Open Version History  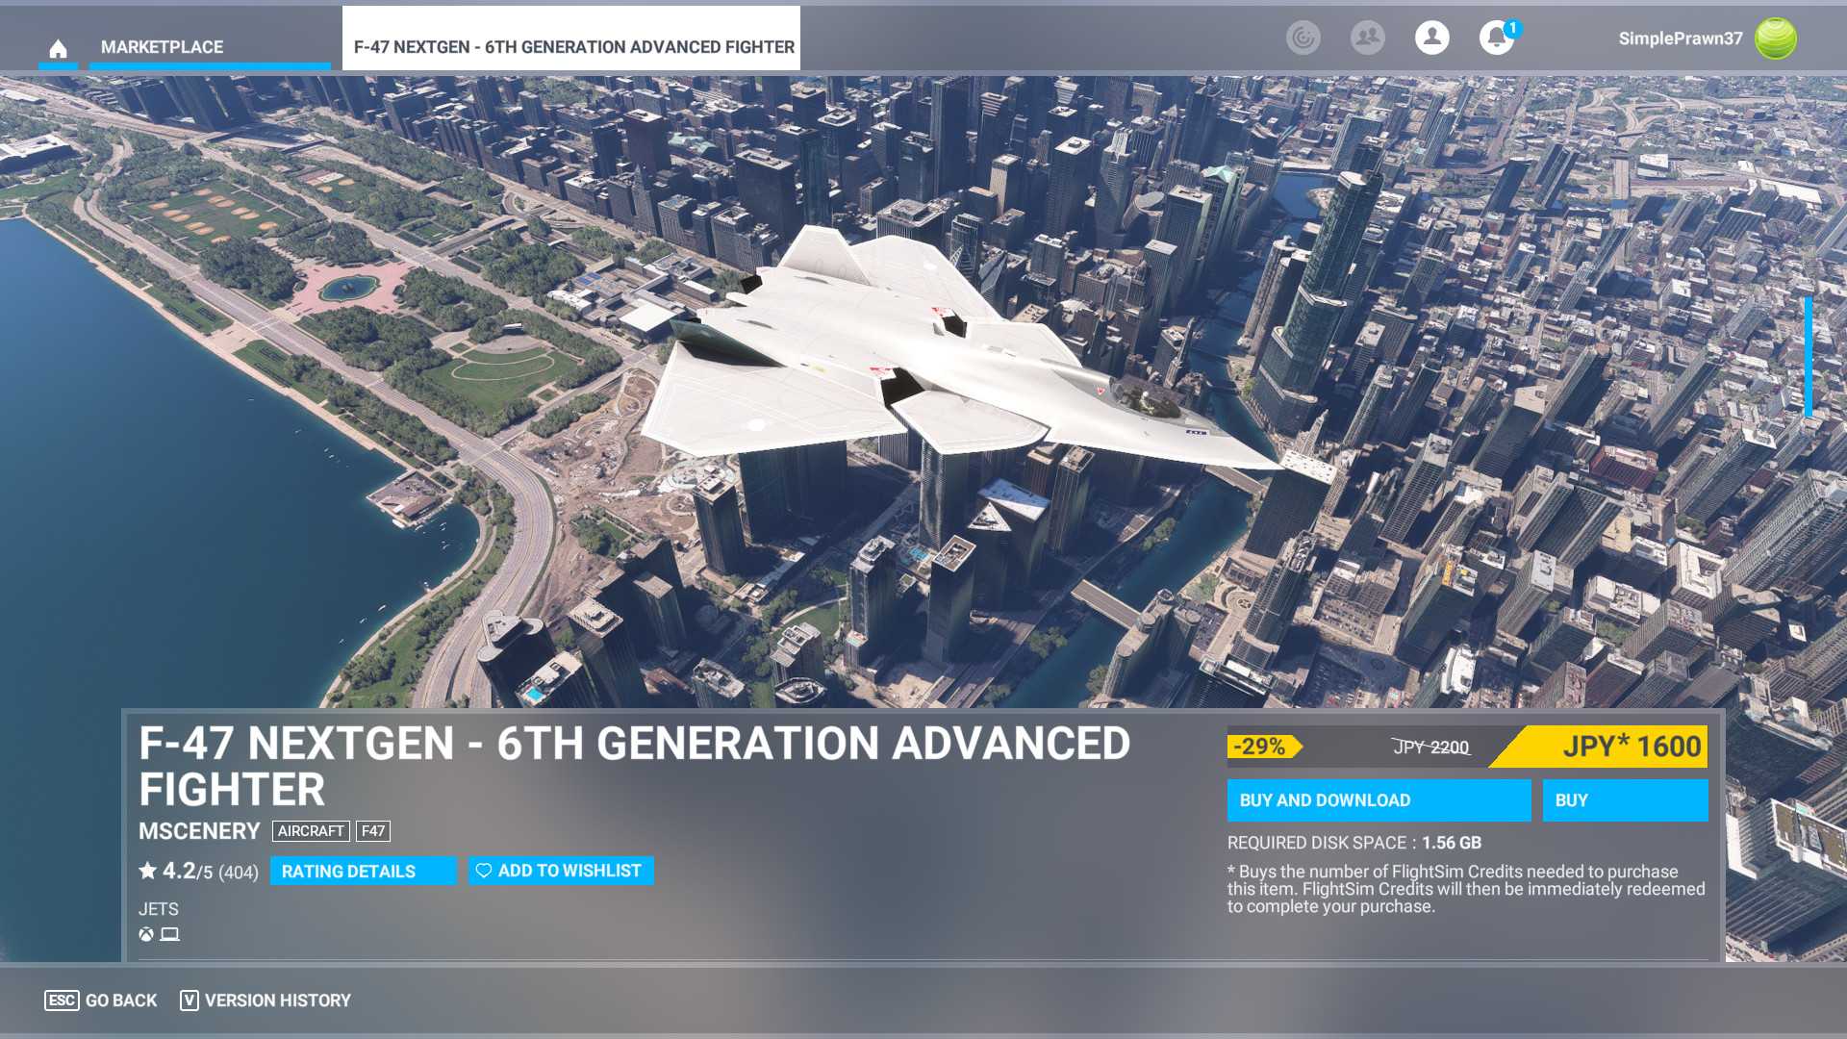click(266, 1001)
